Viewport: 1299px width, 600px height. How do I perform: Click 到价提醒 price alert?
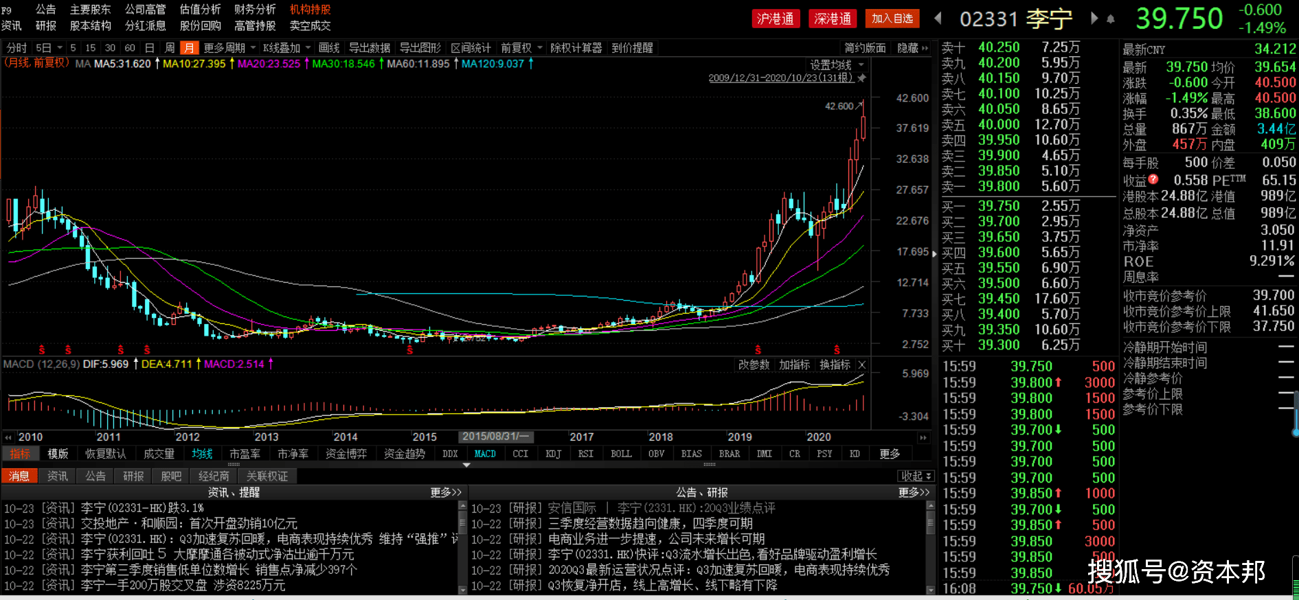[x=632, y=48]
